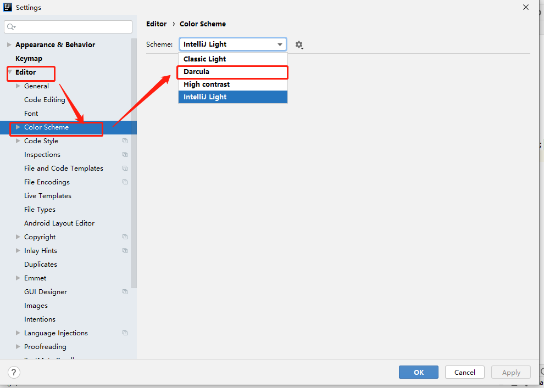This screenshot has height=388, width=544.
Task: Click the Editor breadcrumb link
Action: (x=157, y=24)
